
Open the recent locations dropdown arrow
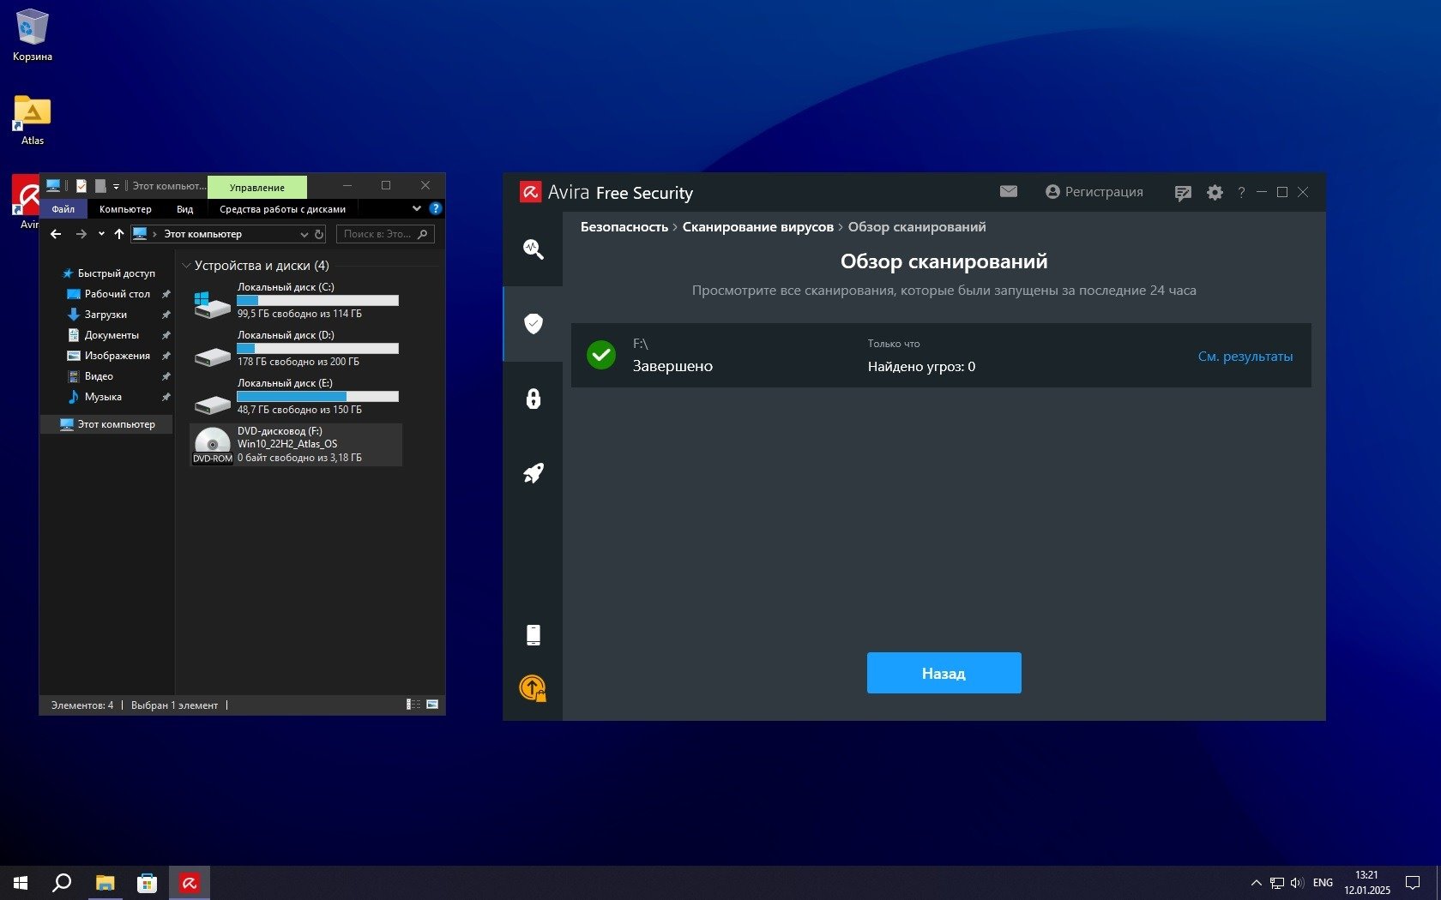101,234
